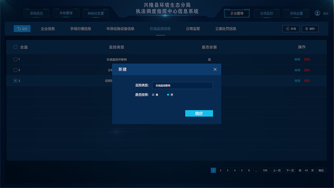334x188 pixels.
Task: Open the 监控类型 input field in the dialog
Action: click(182, 85)
